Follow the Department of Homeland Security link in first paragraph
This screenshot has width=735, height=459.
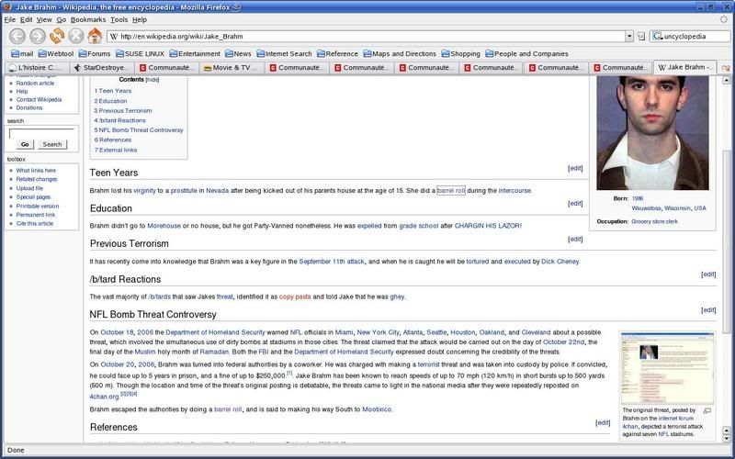[215, 332]
